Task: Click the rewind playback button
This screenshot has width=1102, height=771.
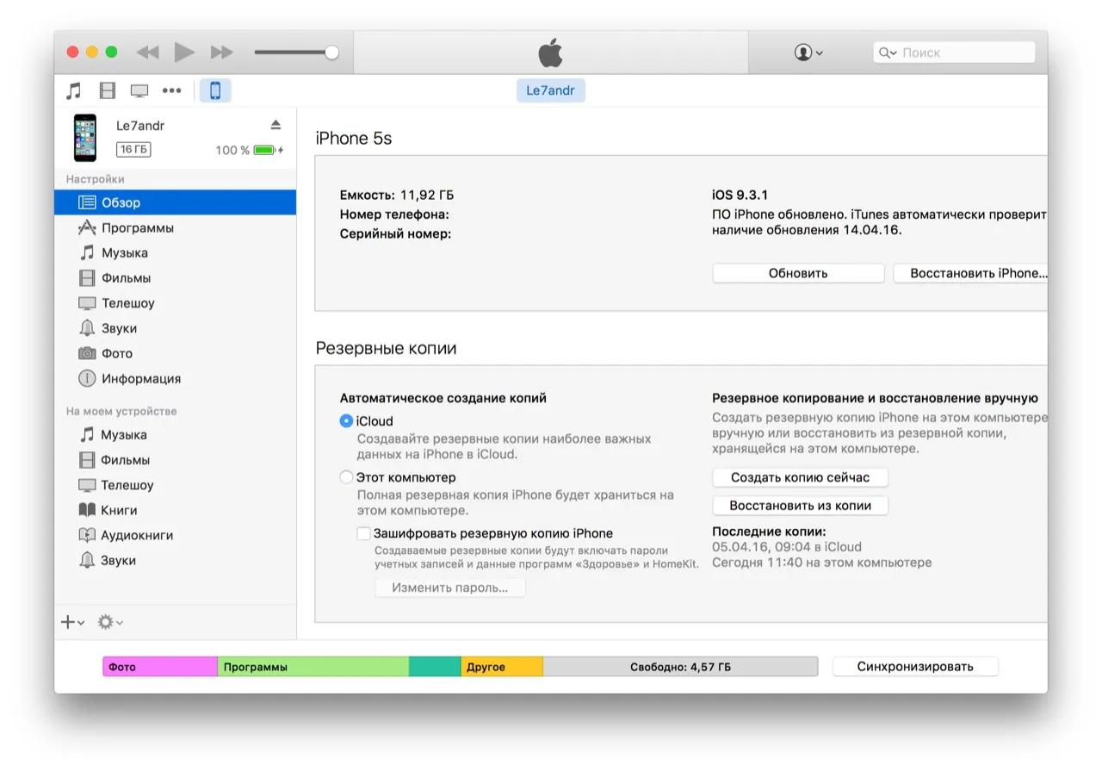Action: pos(148,53)
